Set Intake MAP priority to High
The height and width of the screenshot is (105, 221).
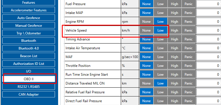[175, 13]
